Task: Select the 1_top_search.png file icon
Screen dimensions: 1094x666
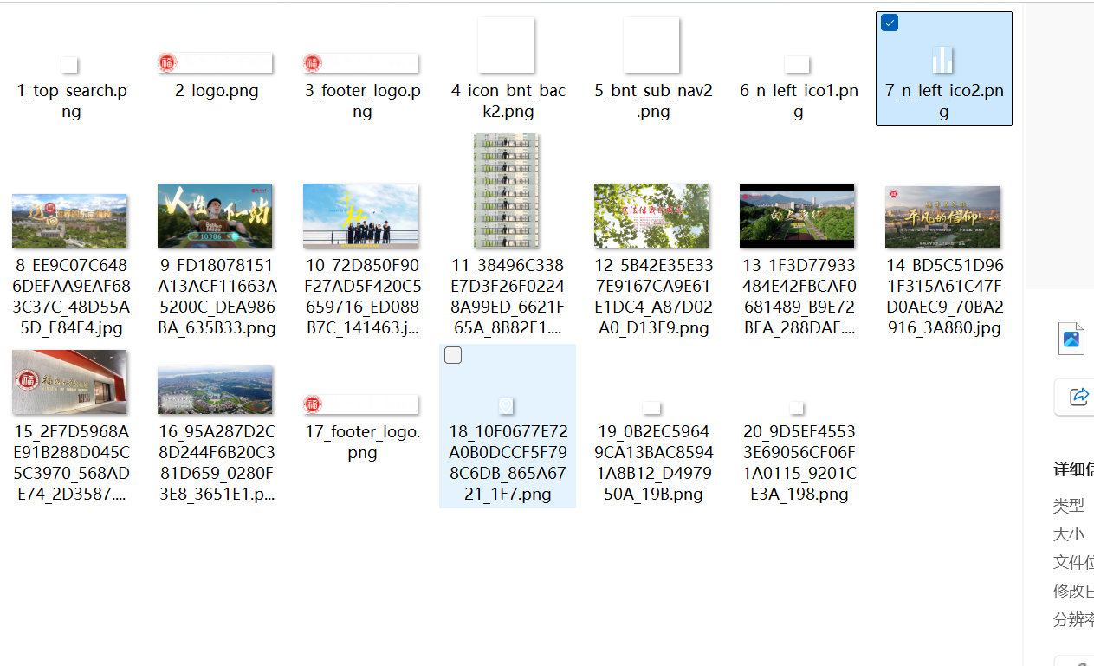Action: [70, 65]
